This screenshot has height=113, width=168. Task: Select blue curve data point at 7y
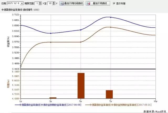point(111,17)
